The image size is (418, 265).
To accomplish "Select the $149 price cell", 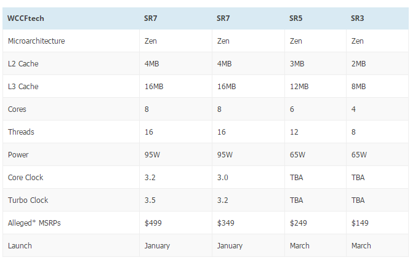I will coord(359,223).
